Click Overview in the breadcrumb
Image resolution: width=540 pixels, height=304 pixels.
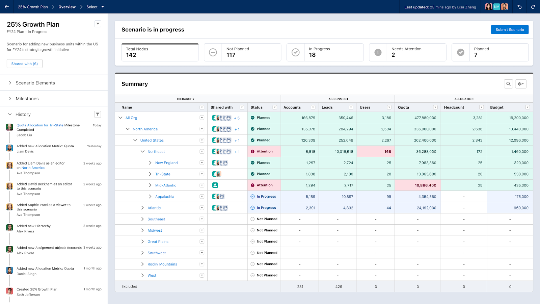(x=66, y=7)
